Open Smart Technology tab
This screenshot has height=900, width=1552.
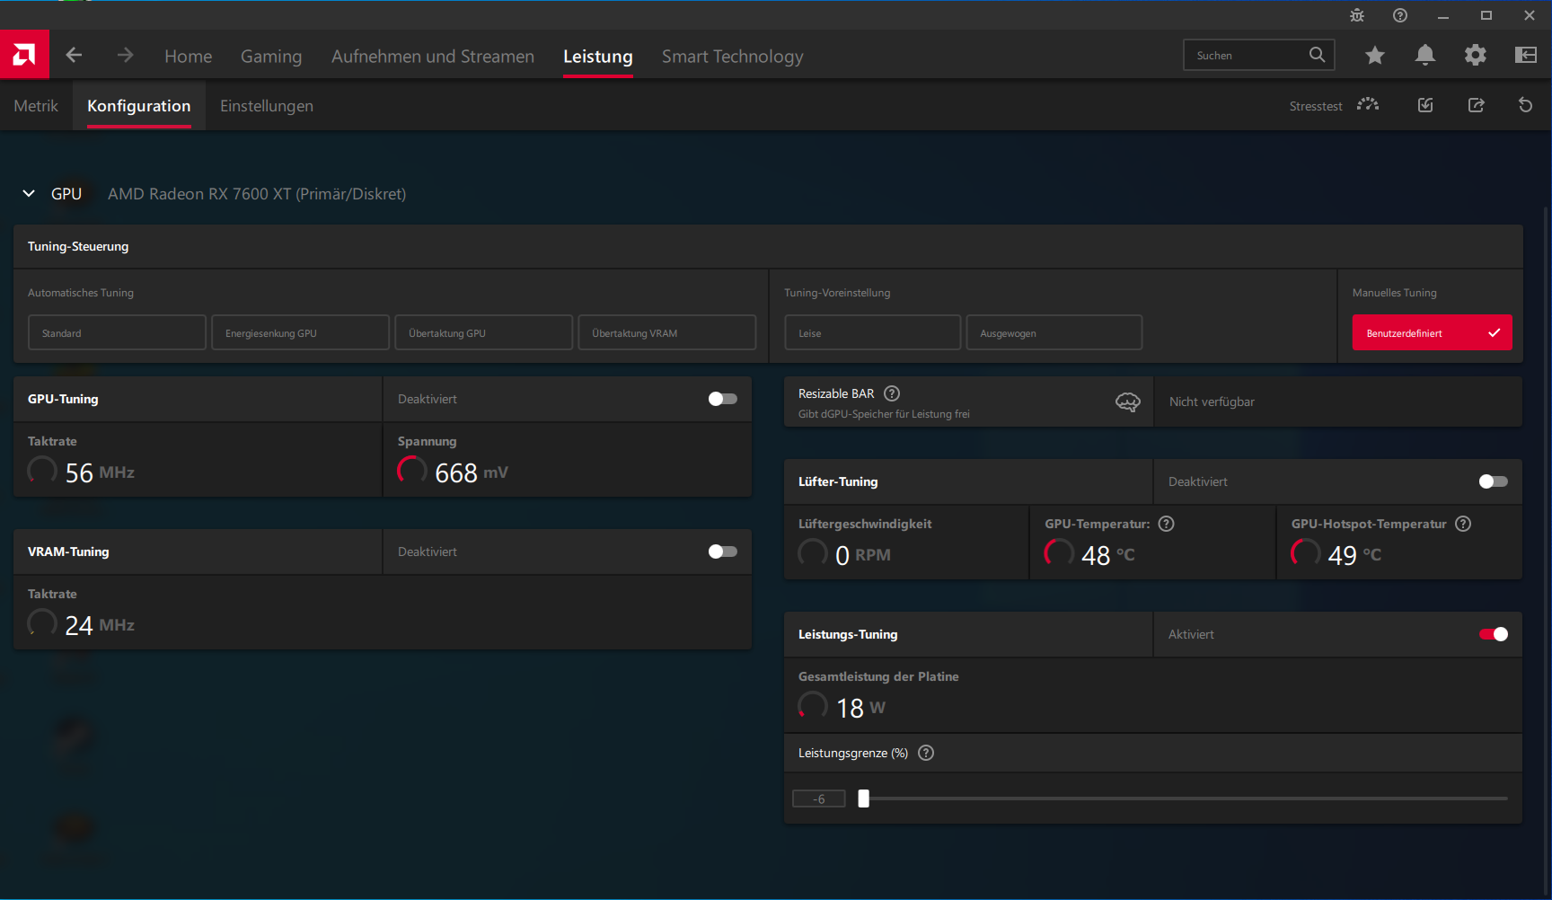click(x=733, y=56)
